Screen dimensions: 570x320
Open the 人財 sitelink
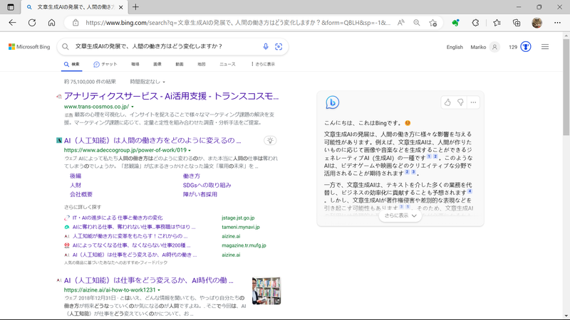click(76, 185)
